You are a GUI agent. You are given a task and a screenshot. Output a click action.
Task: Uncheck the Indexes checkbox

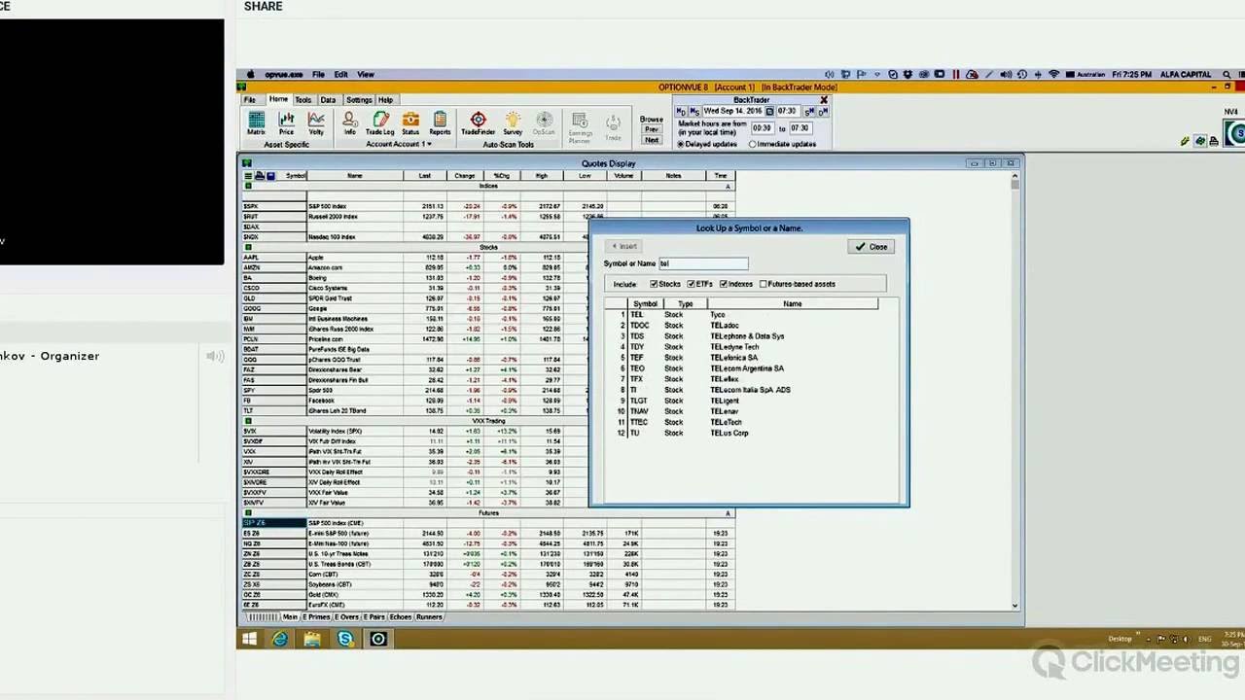point(724,284)
